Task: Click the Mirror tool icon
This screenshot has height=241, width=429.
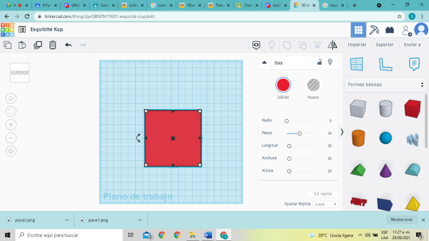Action: [332, 45]
